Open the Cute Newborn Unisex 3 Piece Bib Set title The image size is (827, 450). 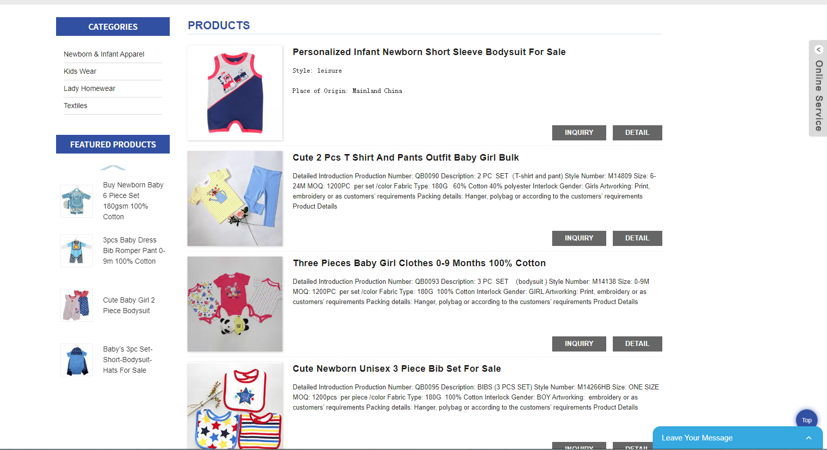(x=397, y=369)
